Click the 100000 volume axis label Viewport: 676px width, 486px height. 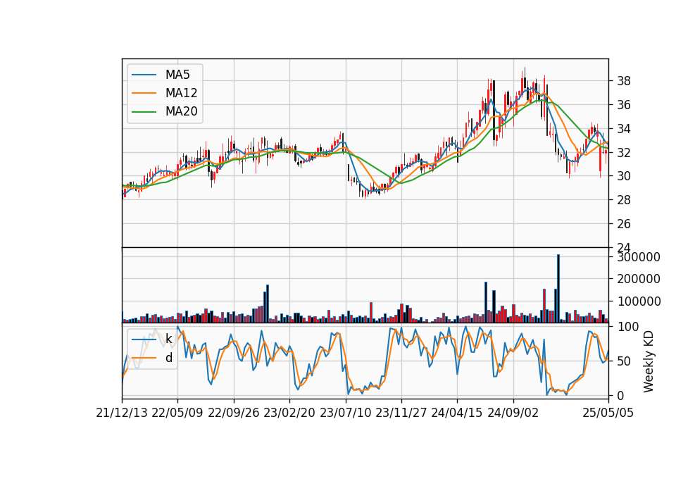tap(639, 301)
